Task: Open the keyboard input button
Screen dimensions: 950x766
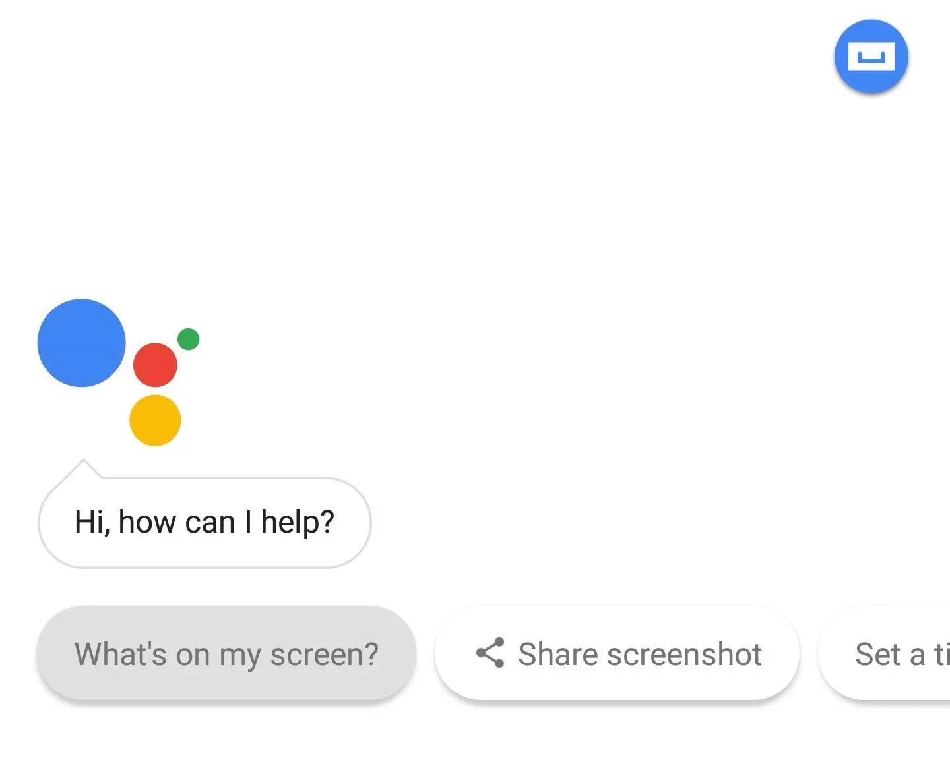Action: click(871, 57)
